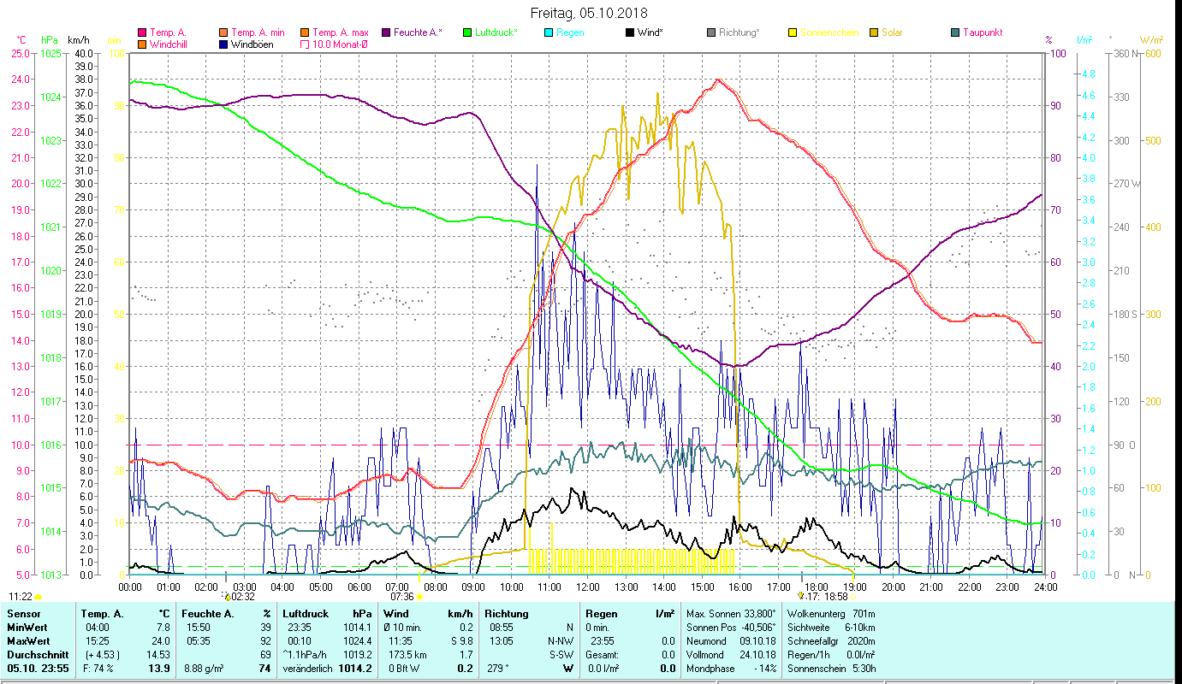1182x684 pixels.
Task: Click the Feuchte A. purple legend swatch
Action: (387, 33)
